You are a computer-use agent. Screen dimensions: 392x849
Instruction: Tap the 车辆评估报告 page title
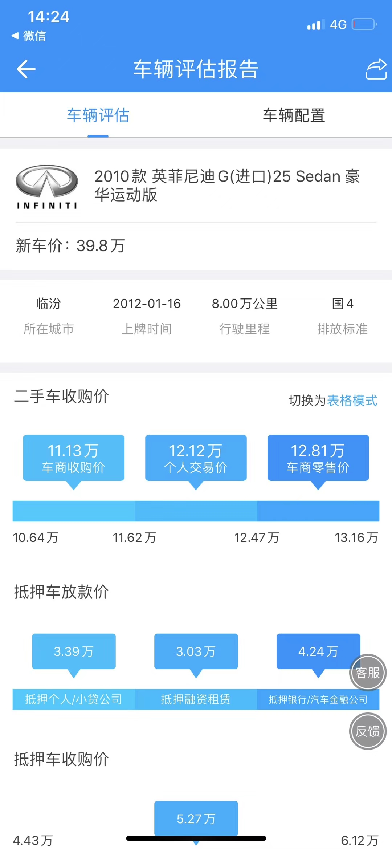pos(196,69)
